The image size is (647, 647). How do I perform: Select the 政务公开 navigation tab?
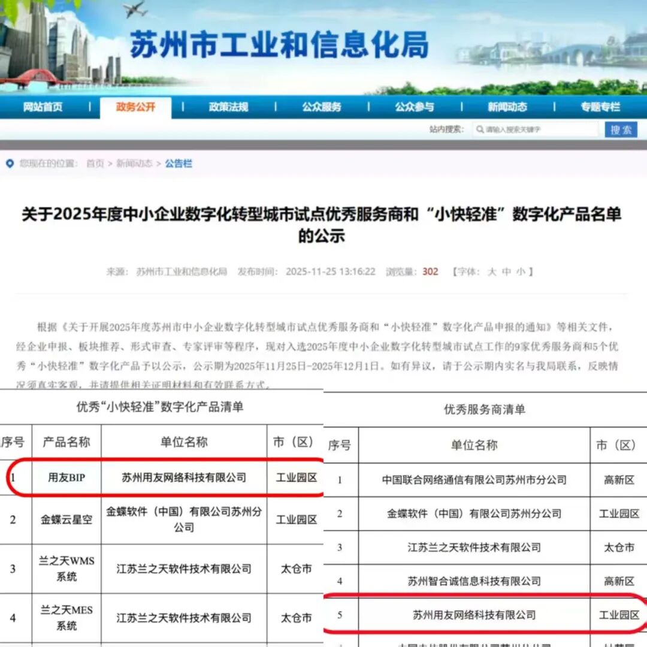[x=135, y=107]
